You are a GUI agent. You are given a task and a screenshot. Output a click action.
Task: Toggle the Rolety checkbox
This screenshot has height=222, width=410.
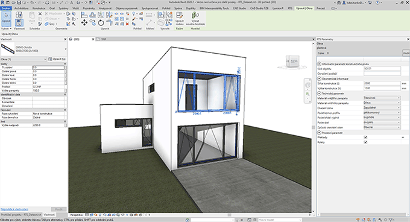tap(365, 142)
